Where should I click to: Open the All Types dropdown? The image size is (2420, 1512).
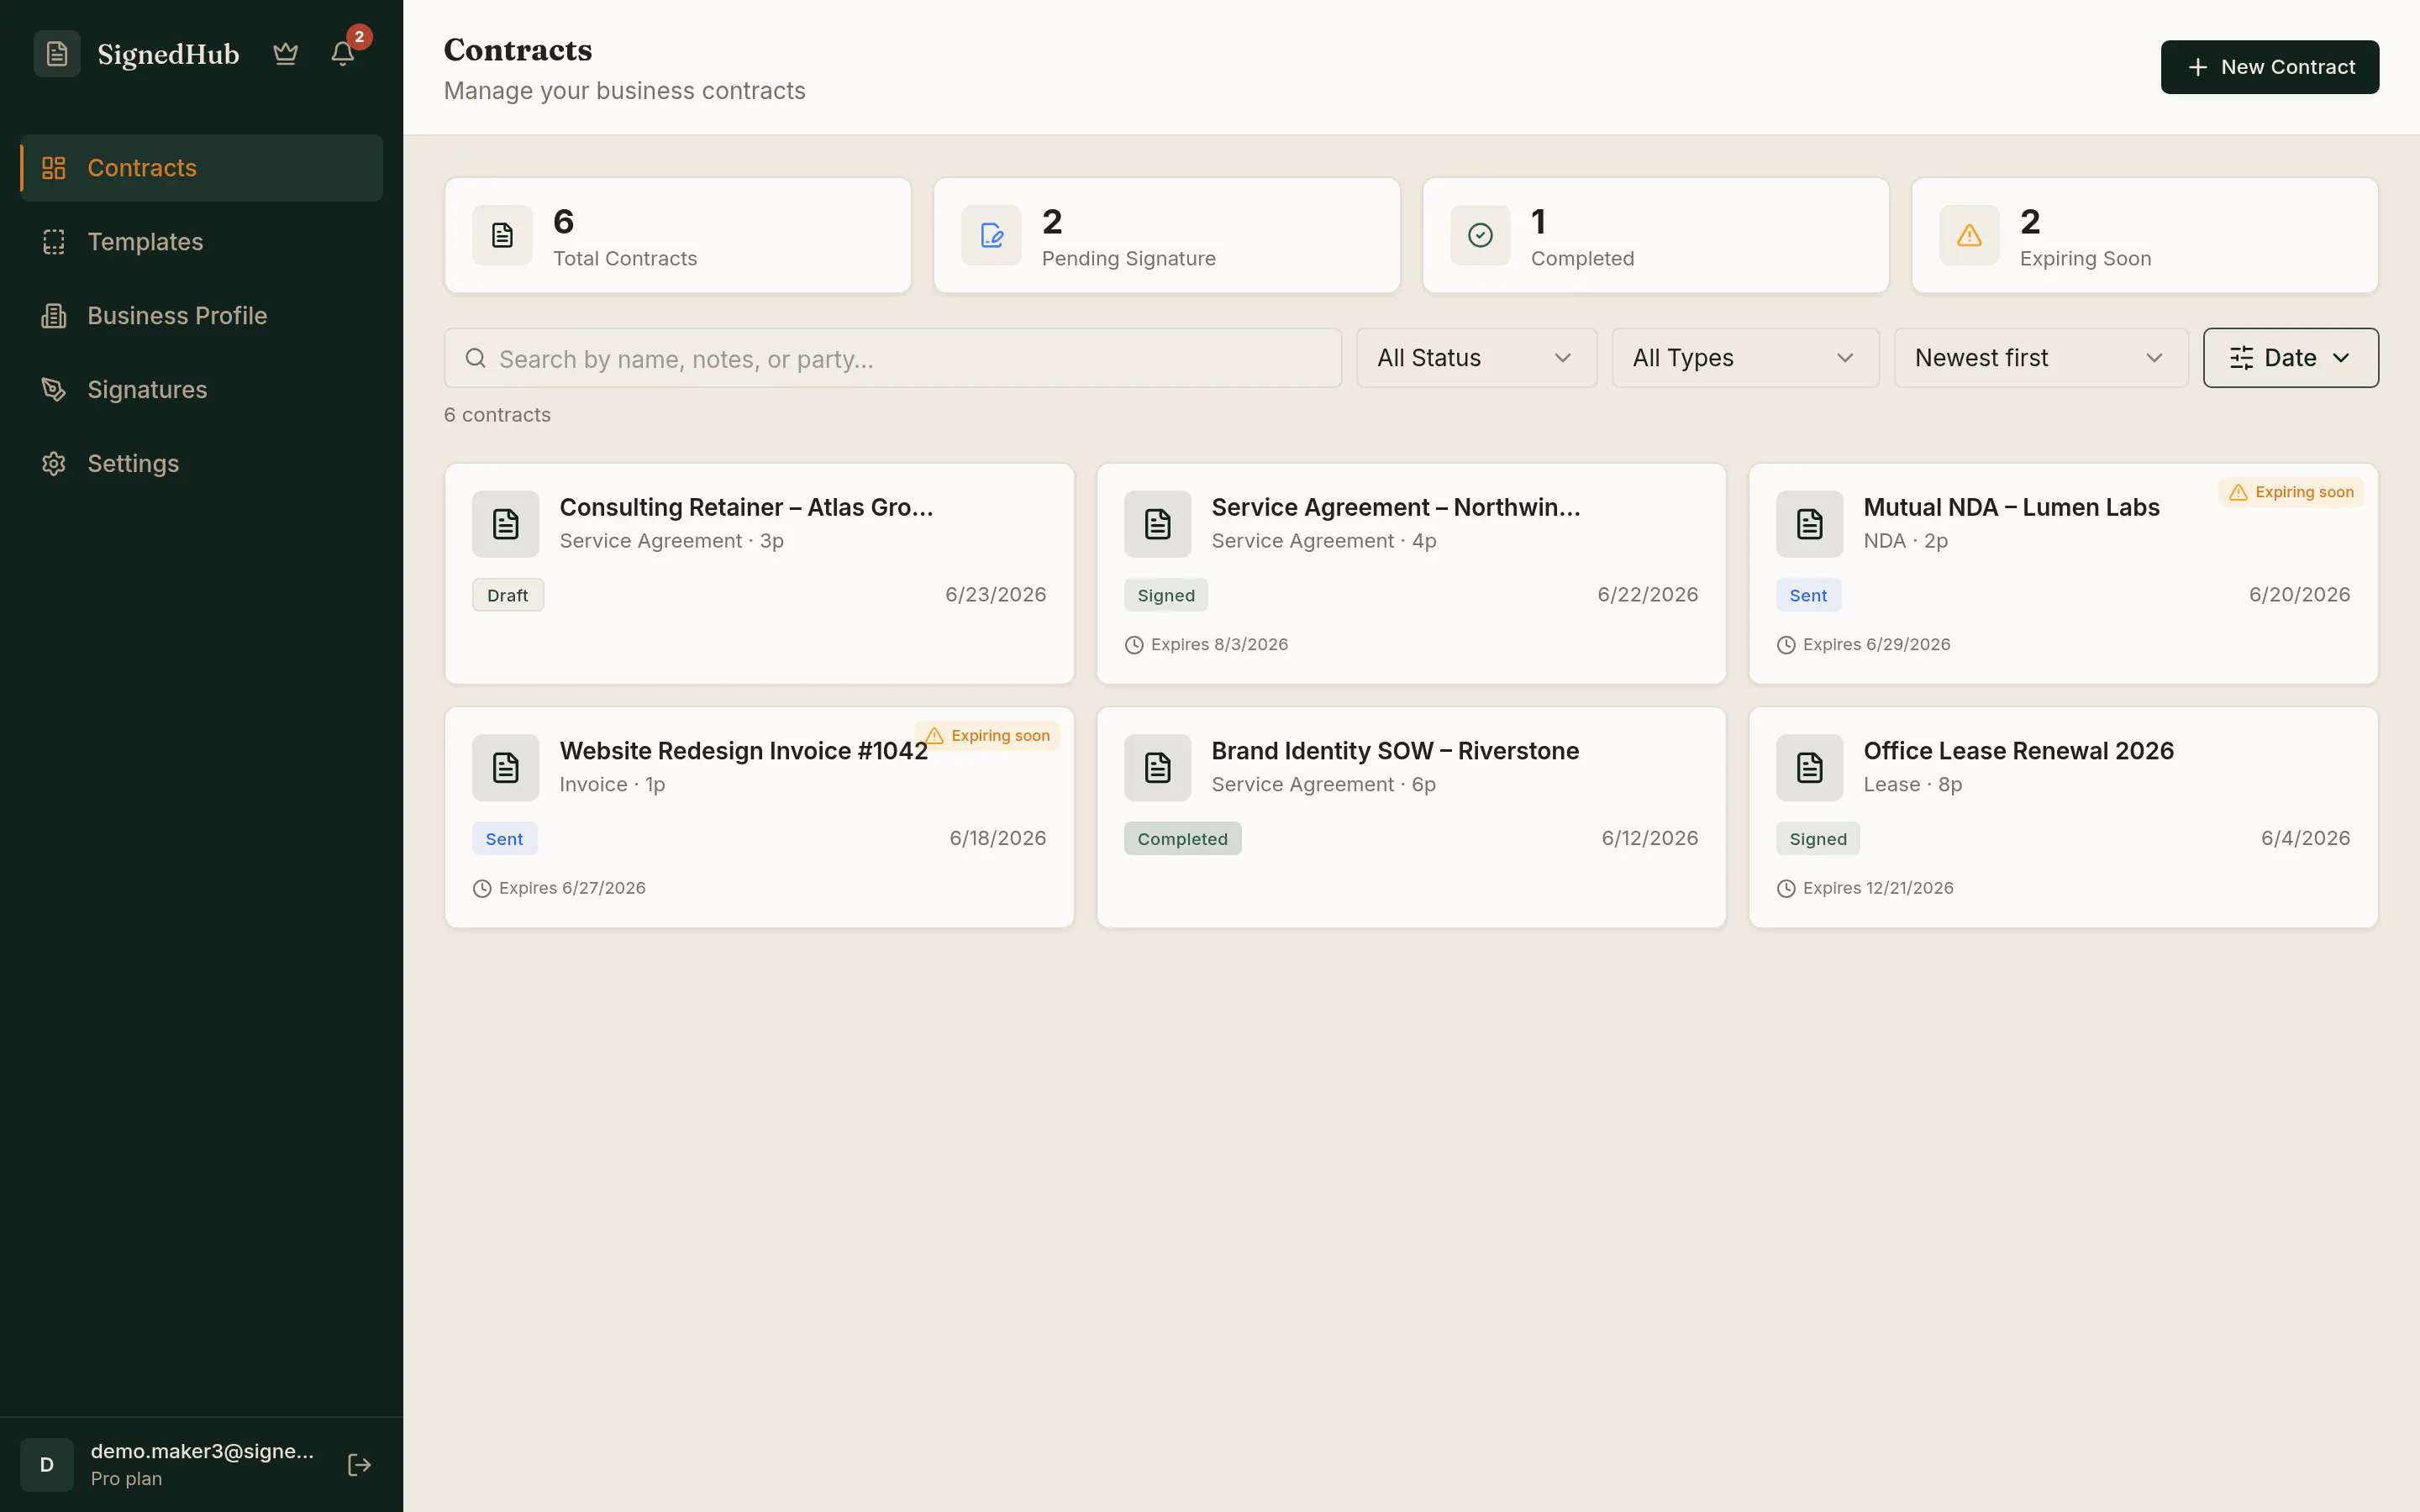pos(1746,358)
